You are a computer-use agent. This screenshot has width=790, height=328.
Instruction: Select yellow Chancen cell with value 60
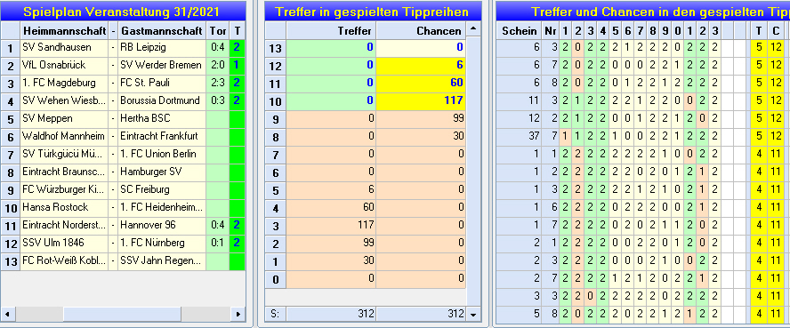[x=421, y=84]
